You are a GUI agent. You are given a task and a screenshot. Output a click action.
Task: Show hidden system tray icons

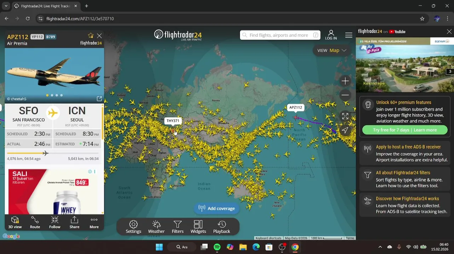(x=380, y=247)
